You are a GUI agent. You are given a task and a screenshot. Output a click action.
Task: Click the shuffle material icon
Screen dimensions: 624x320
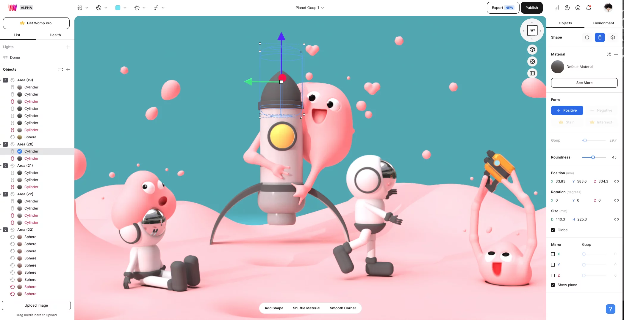coord(609,54)
